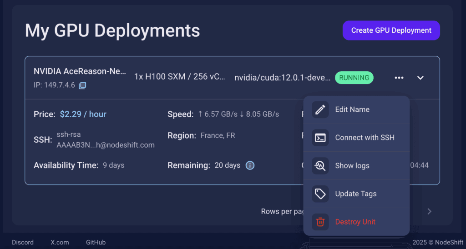Screen dimensions: 466x249
Task: Click the My GPU Deployments heading
Action: [x=112, y=30]
